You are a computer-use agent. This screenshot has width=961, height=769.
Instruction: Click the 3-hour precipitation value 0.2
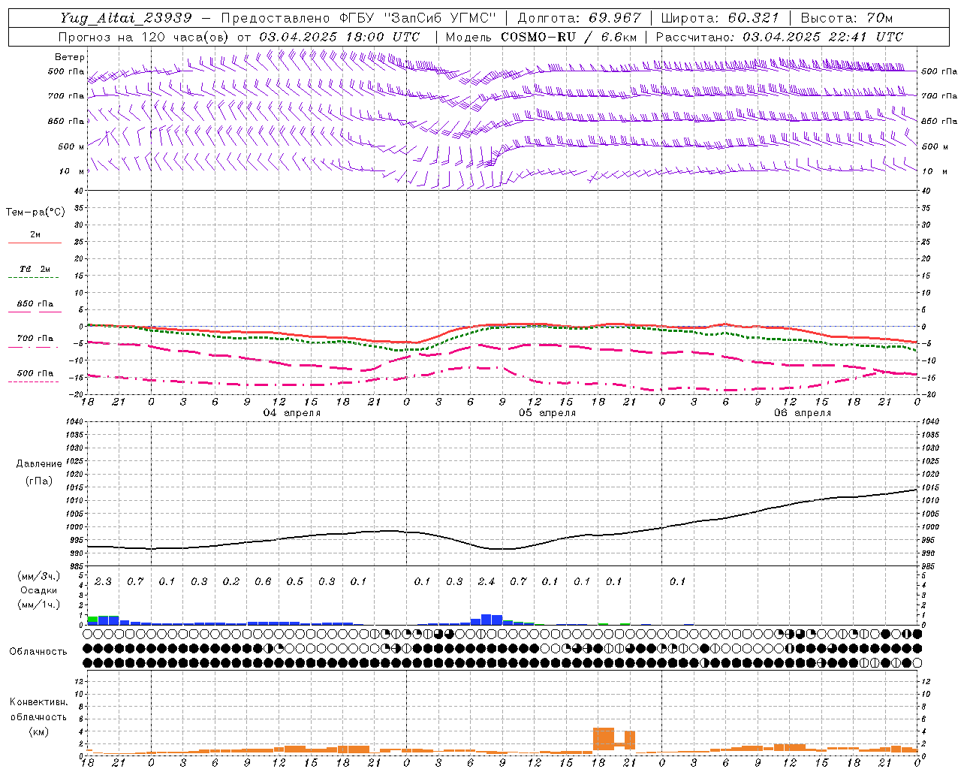point(231,582)
